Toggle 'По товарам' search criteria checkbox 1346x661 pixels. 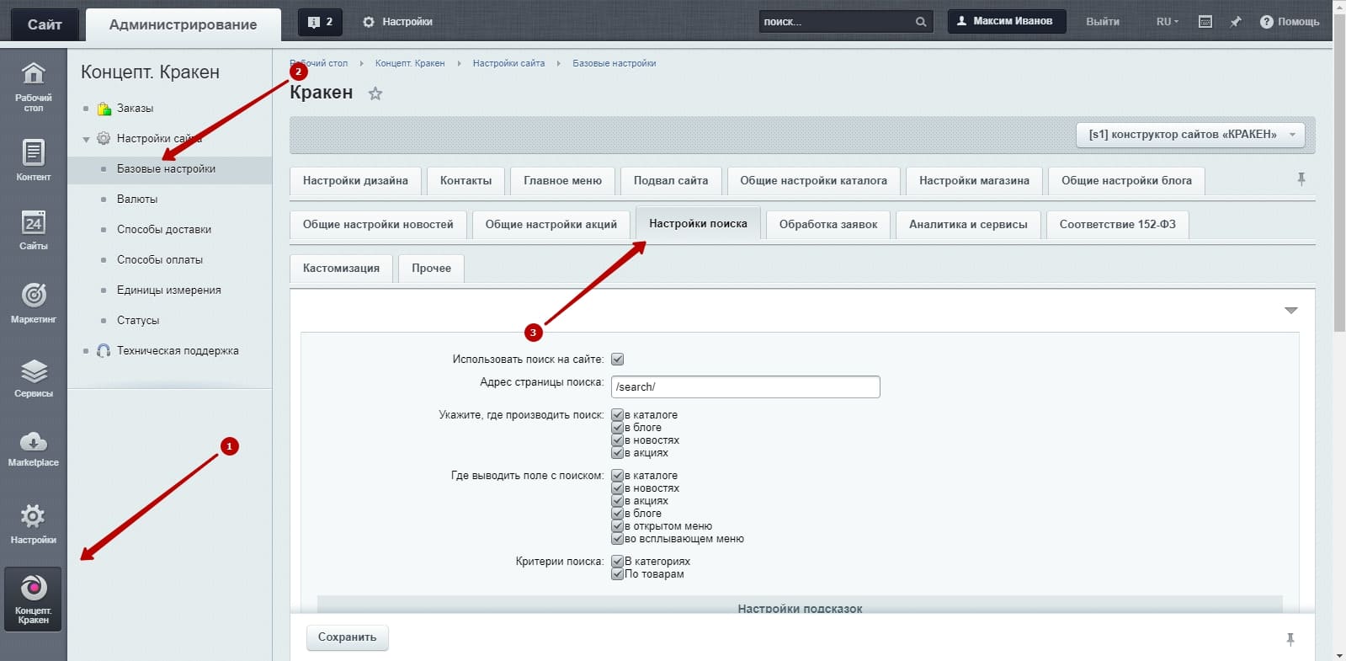pos(617,574)
